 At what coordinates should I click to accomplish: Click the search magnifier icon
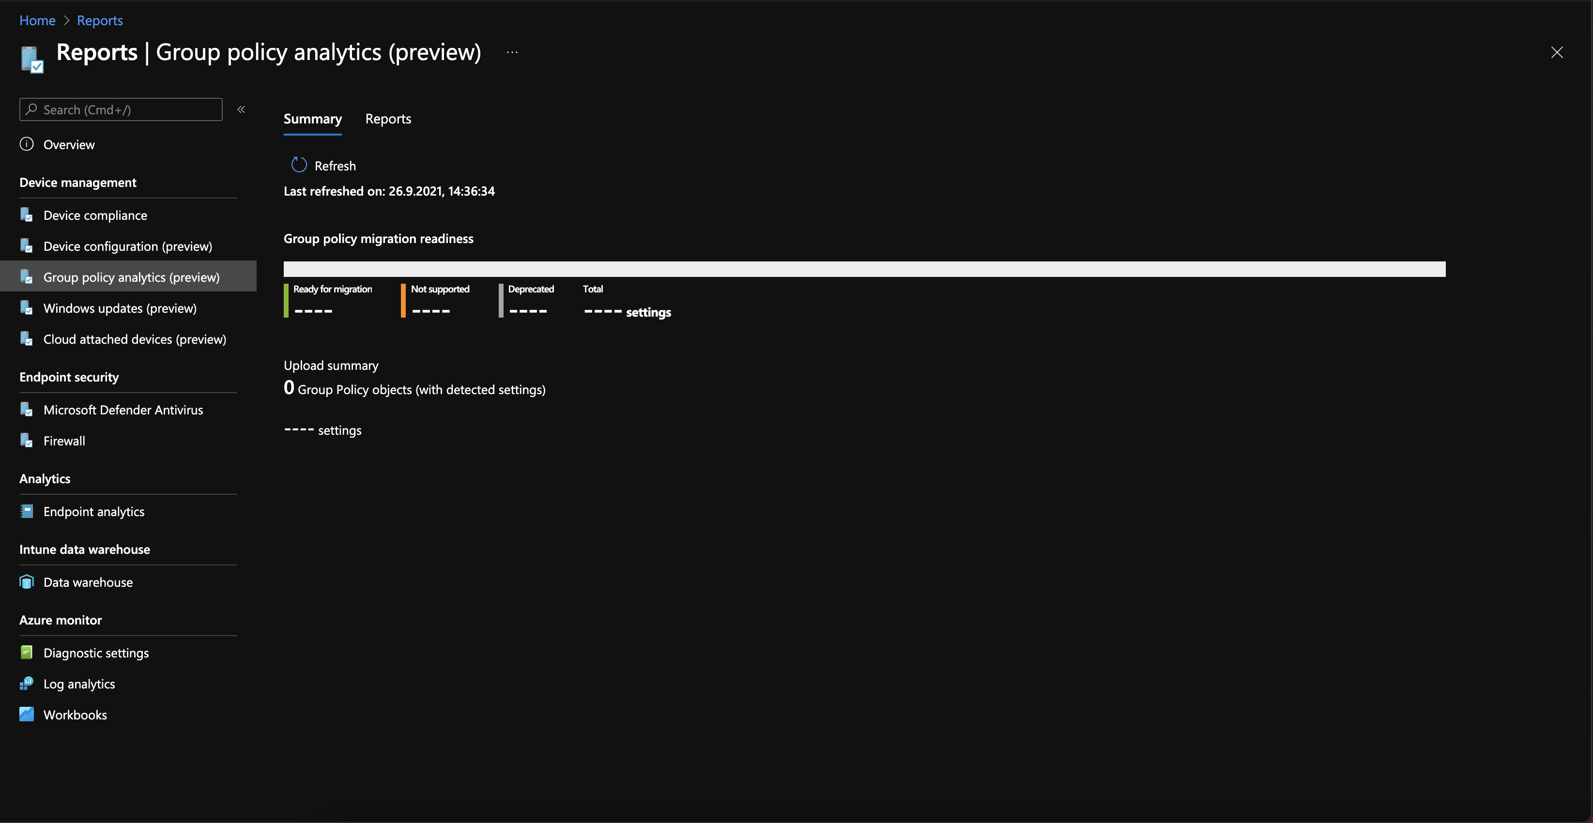tap(31, 109)
